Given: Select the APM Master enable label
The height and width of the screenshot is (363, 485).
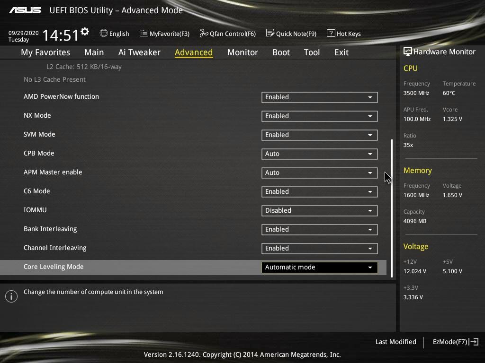Looking at the screenshot, I should [53, 172].
